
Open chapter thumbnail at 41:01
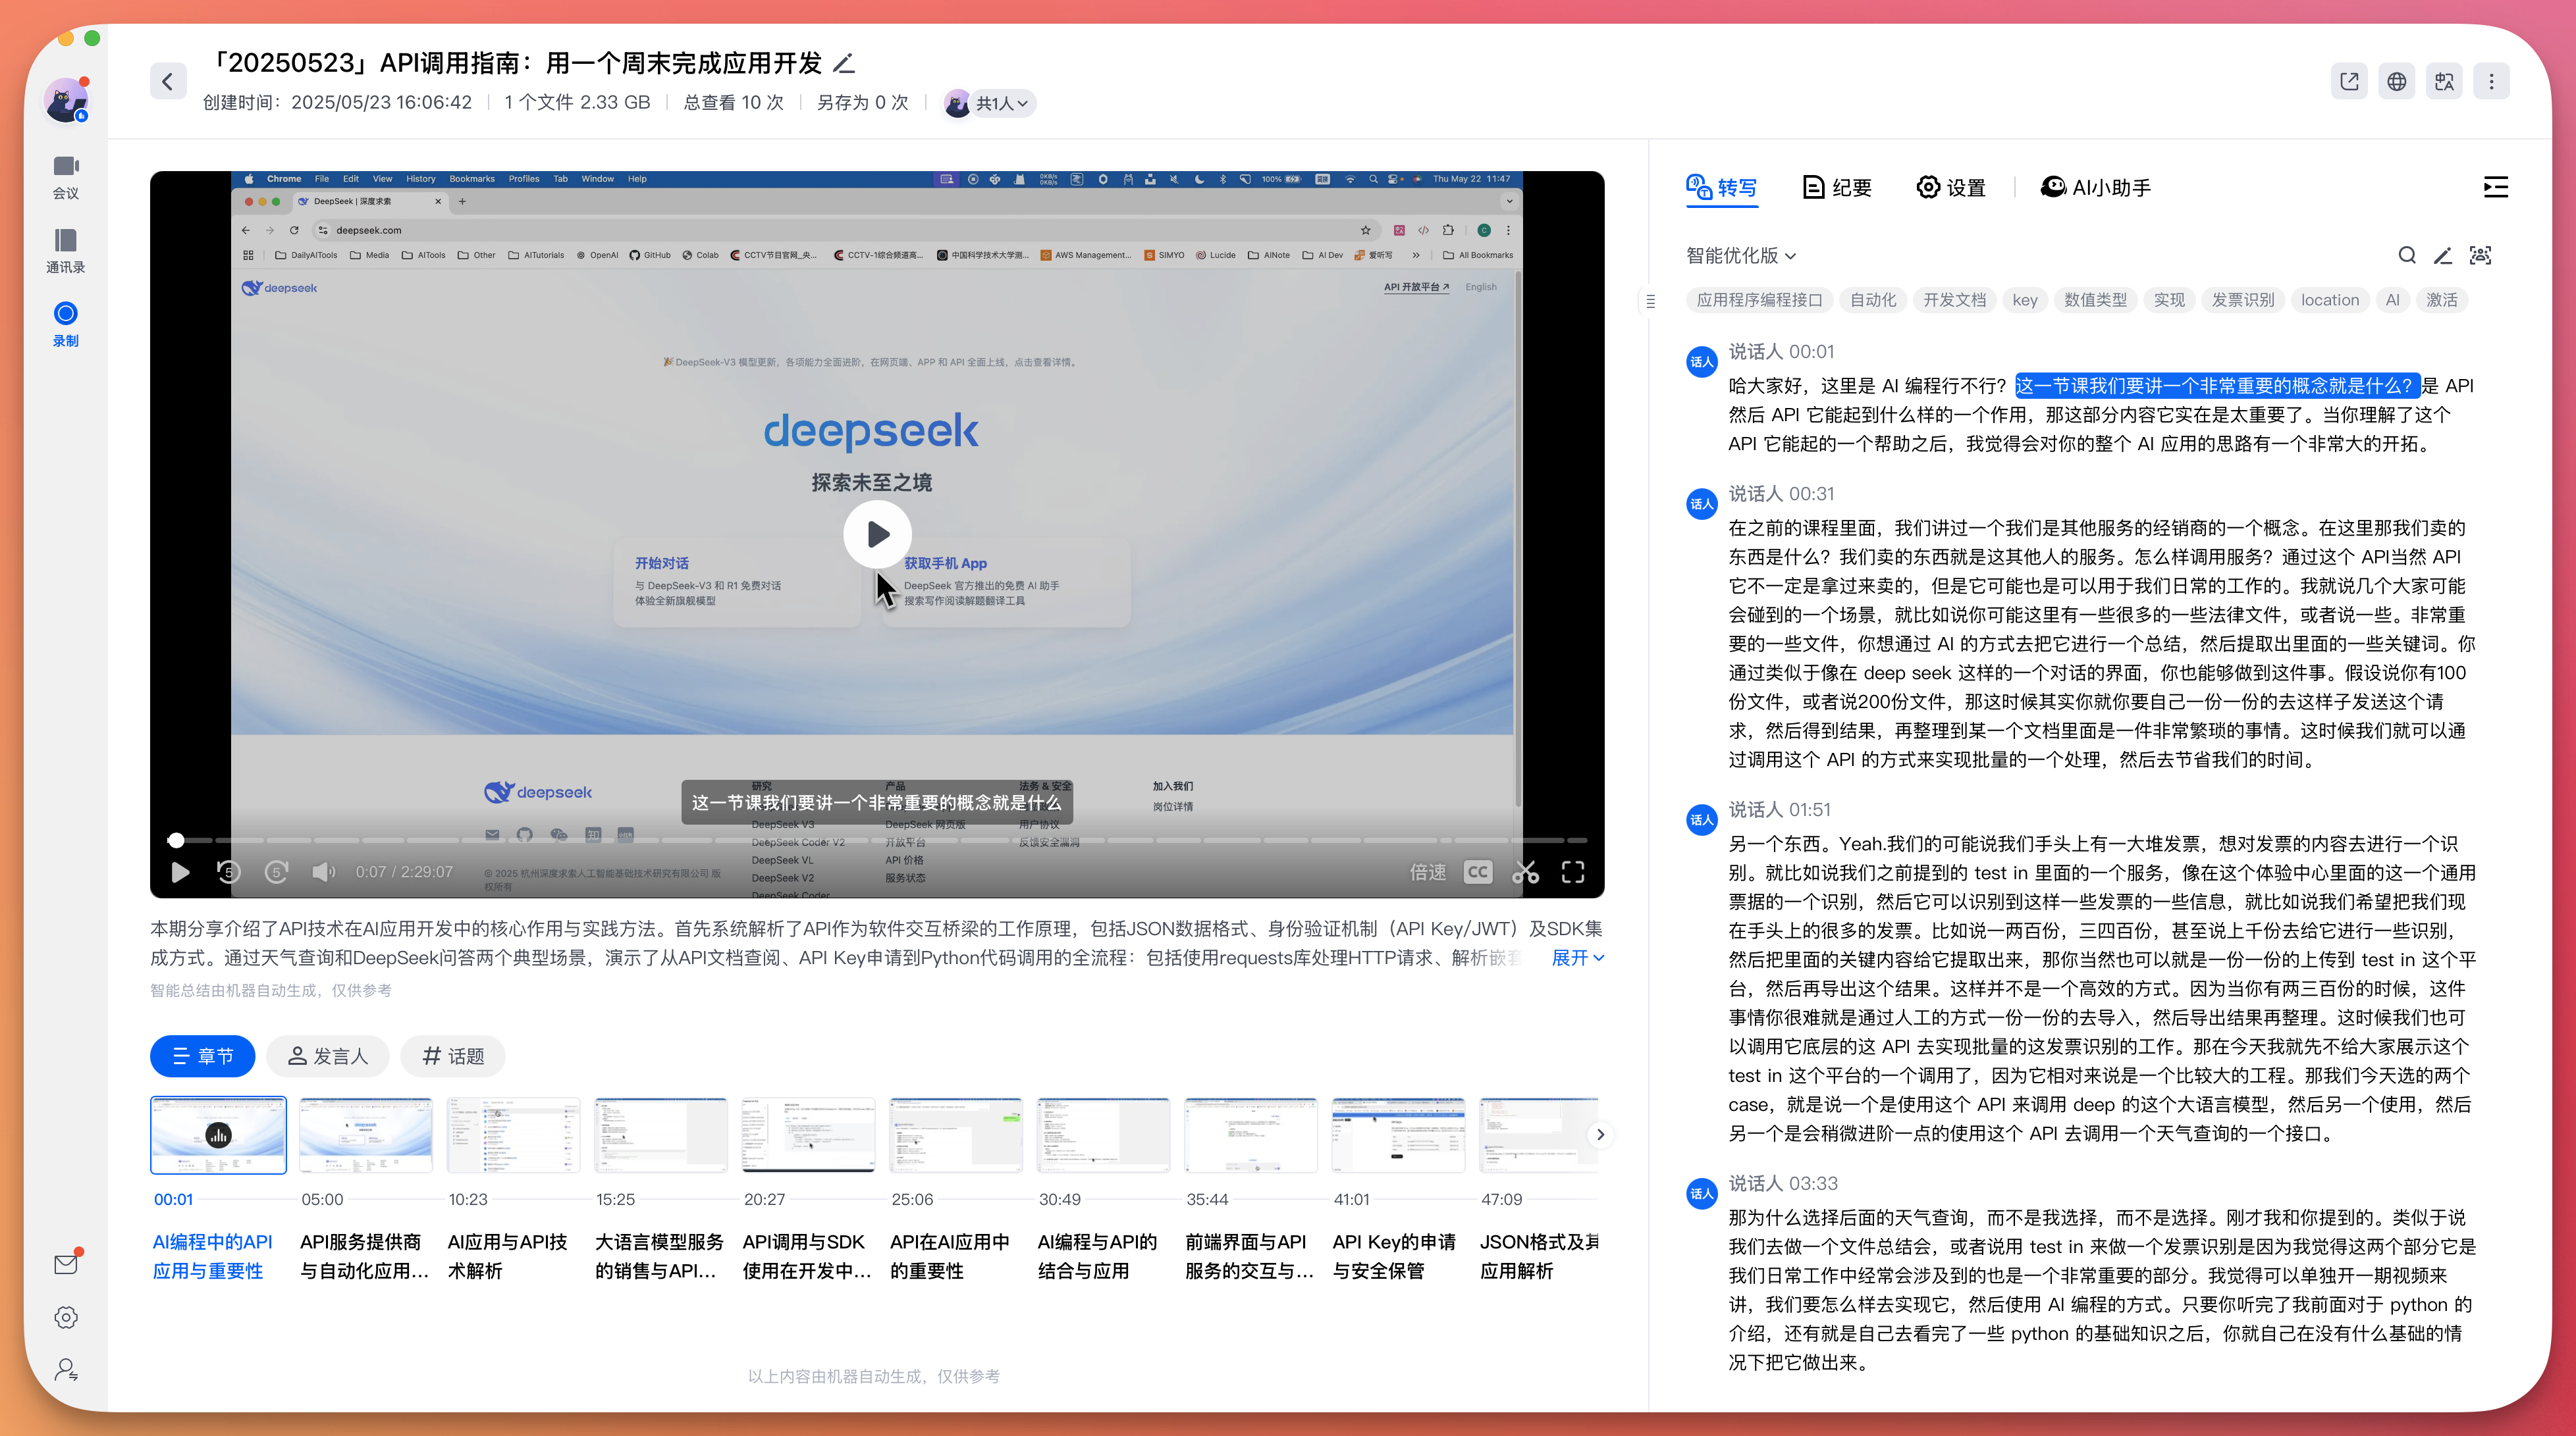click(1398, 1135)
